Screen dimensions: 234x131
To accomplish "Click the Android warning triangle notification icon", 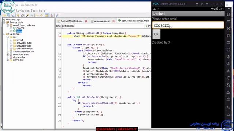I will (x=154, y=9).
